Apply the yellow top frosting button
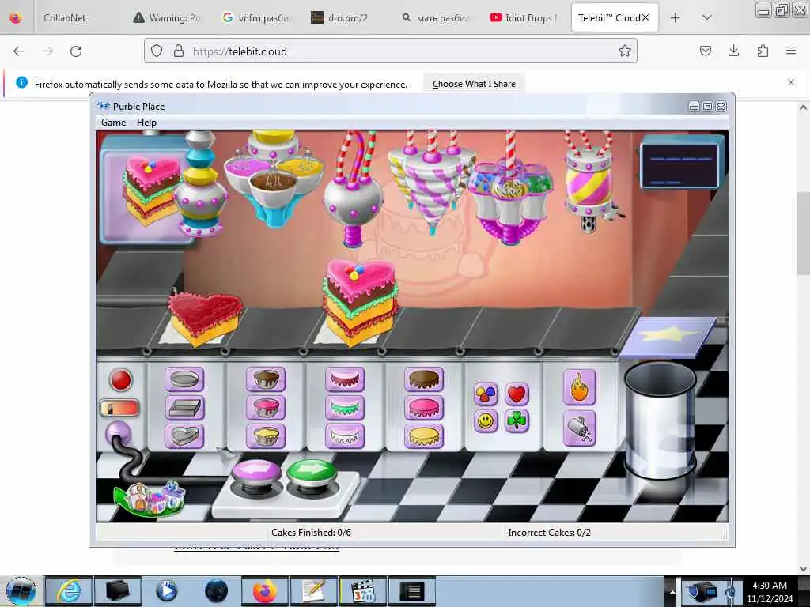The width and height of the screenshot is (810, 607). [424, 436]
